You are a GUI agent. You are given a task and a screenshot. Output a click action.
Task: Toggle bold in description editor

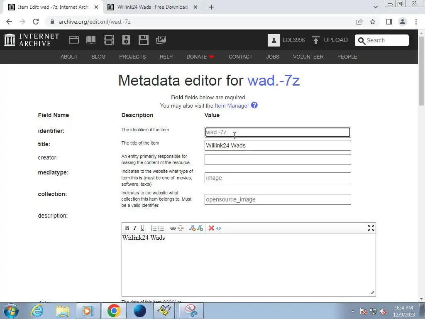click(x=127, y=228)
